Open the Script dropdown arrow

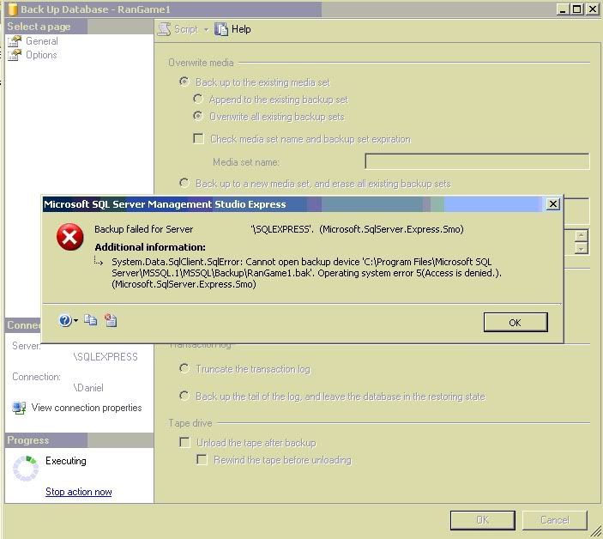click(206, 29)
